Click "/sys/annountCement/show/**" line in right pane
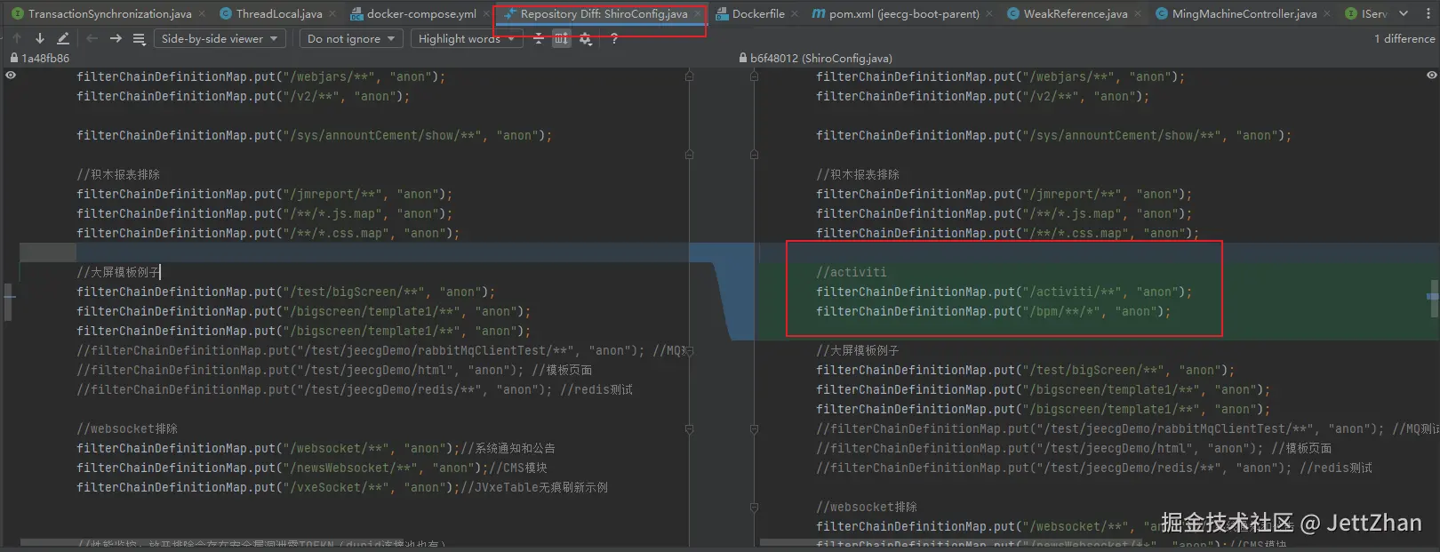The image size is (1440, 552). click(1054, 135)
